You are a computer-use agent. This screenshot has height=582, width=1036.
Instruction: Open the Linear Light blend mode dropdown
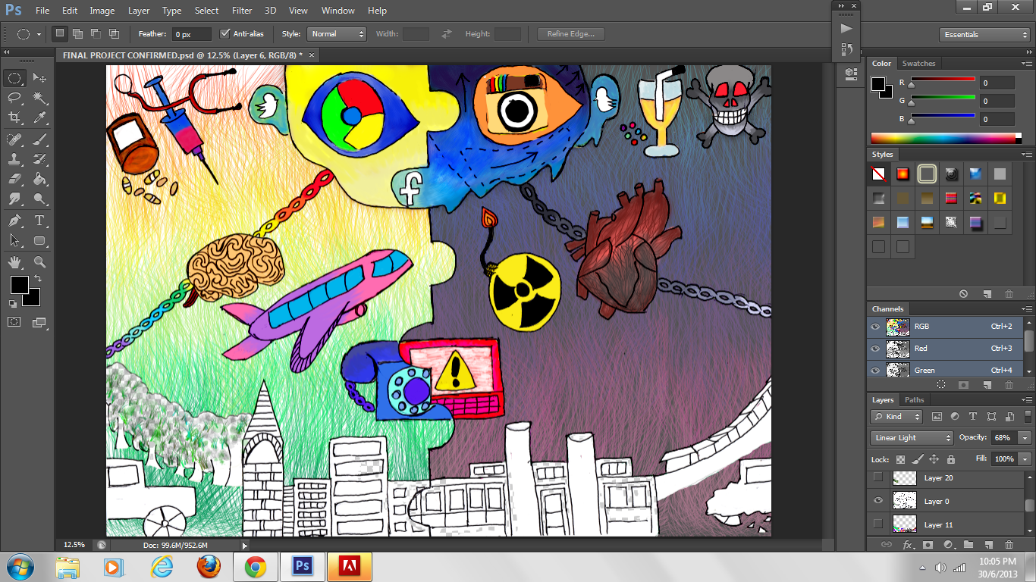pyautogui.click(x=912, y=438)
